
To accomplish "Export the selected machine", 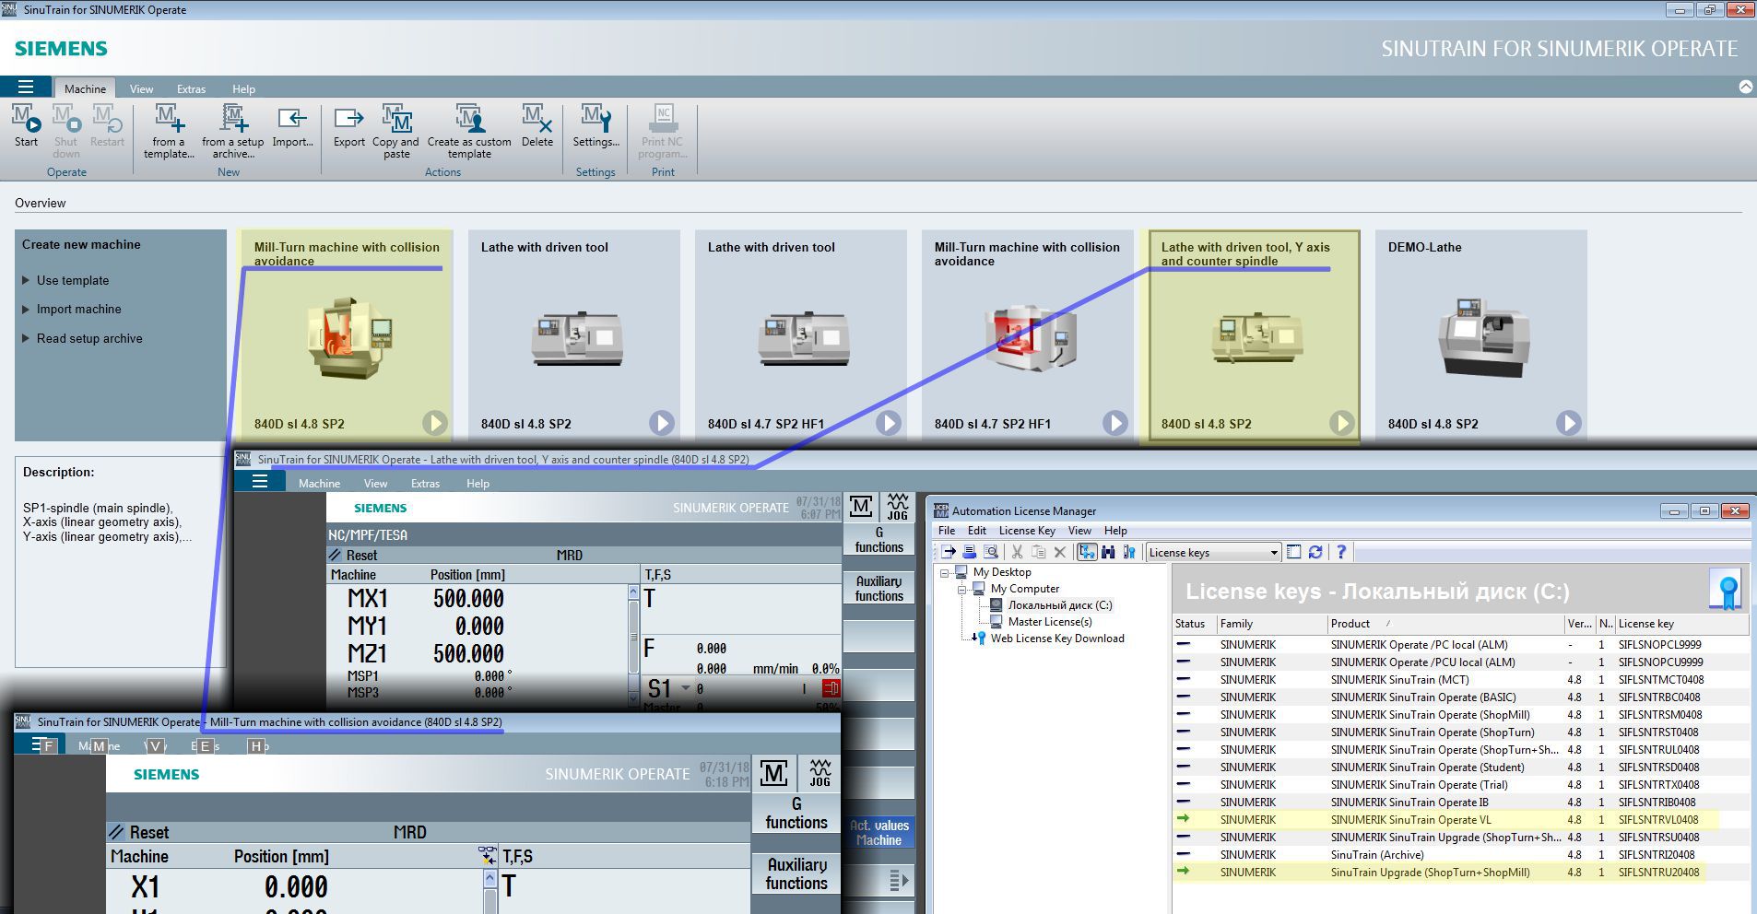I will click(349, 126).
